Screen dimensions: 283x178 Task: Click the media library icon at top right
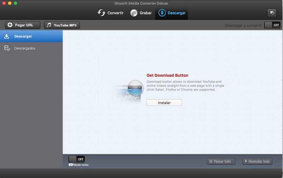tap(272, 13)
